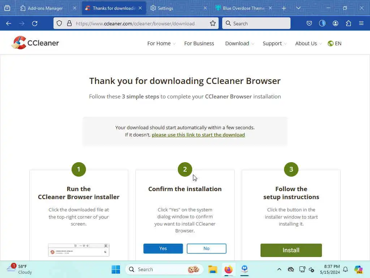This screenshot has width=370, height=278.
Task: Open the clock showing 8:37 PM
Action: (330, 269)
